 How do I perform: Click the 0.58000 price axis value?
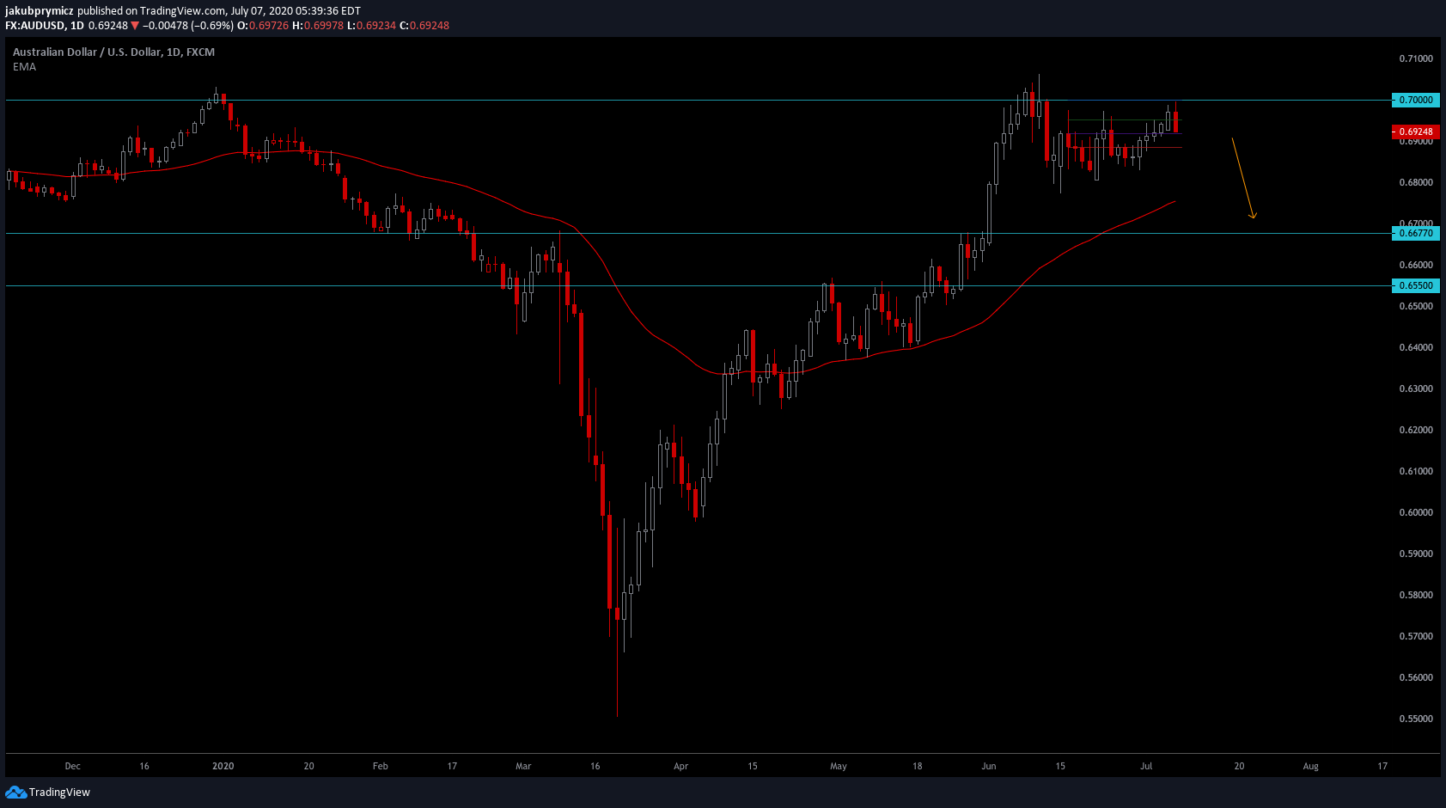(x=1416, y=595)
